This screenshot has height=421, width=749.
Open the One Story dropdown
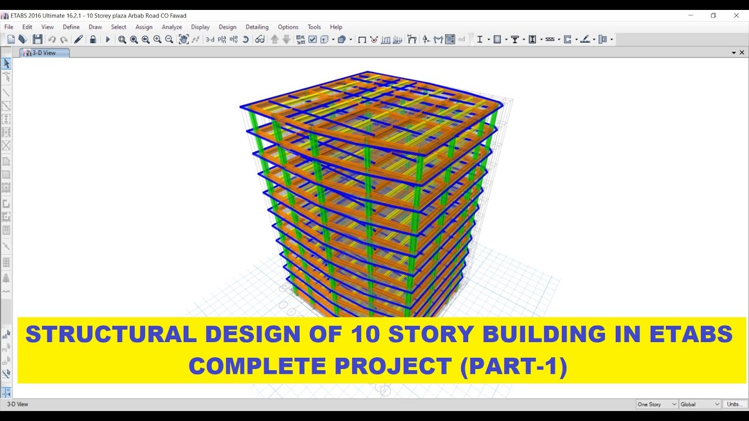pos(657,404)
